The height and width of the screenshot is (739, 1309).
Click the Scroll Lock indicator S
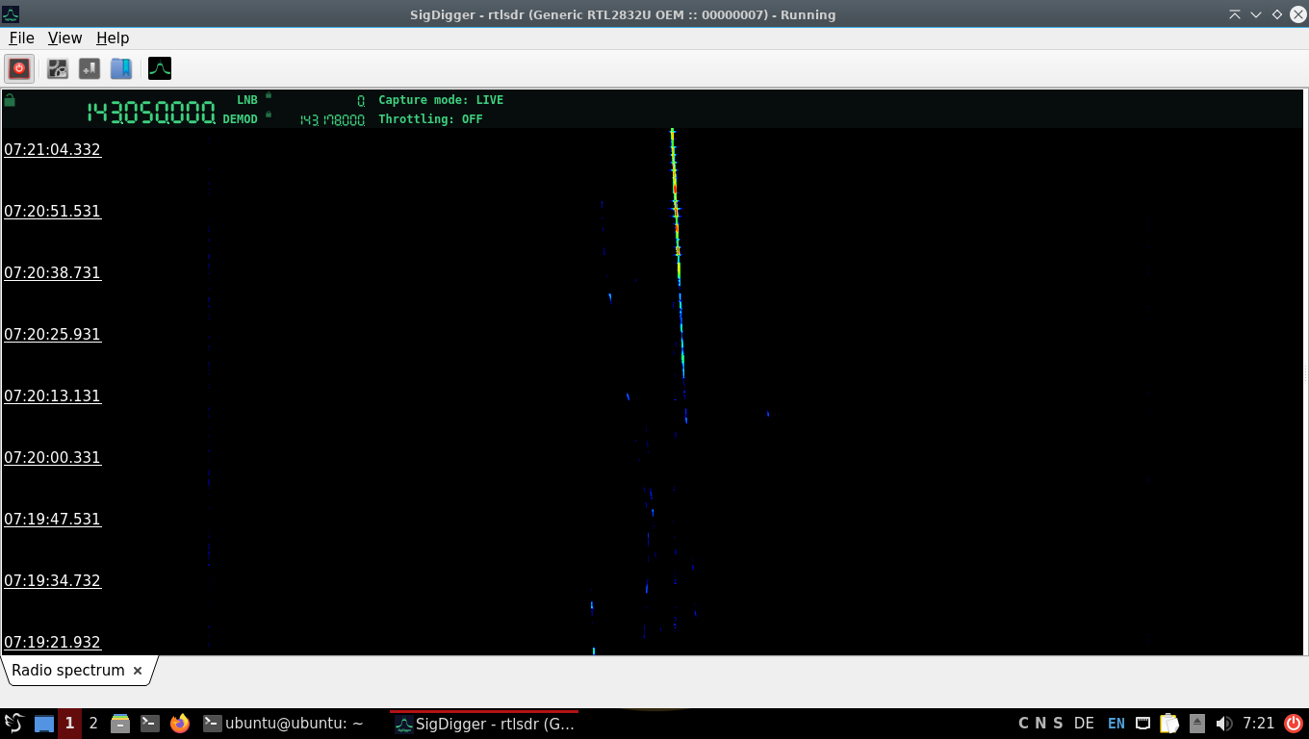point(1058,724)
